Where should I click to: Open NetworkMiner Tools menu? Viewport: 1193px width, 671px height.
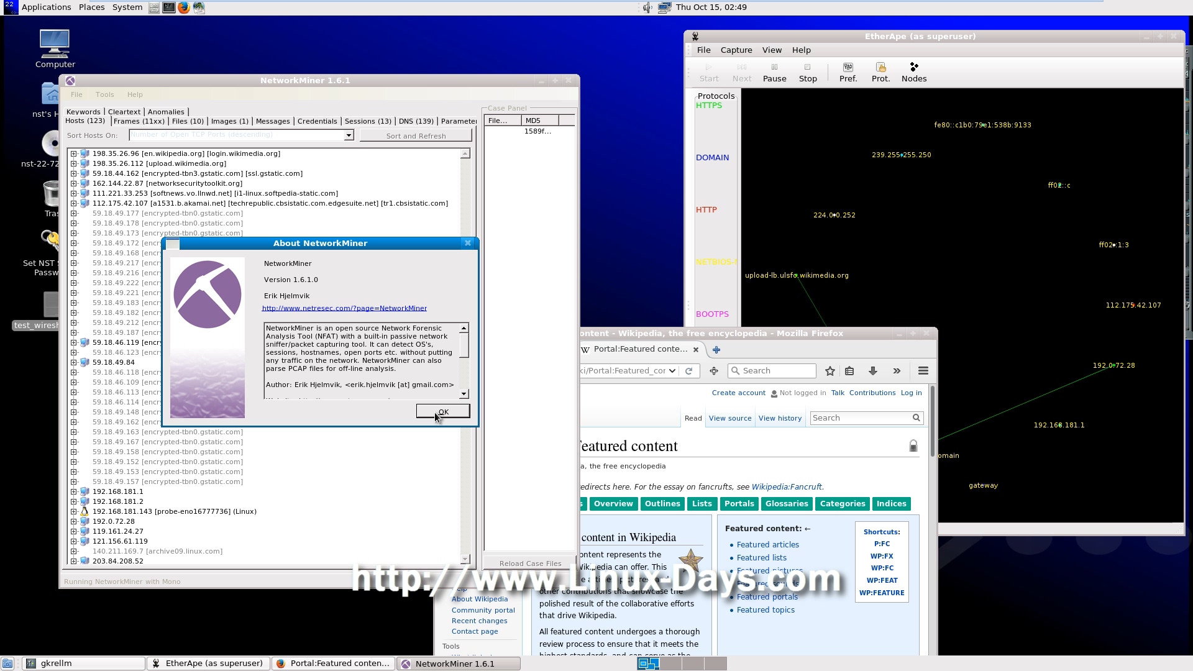pyautogui.click(x=104, y=94)
